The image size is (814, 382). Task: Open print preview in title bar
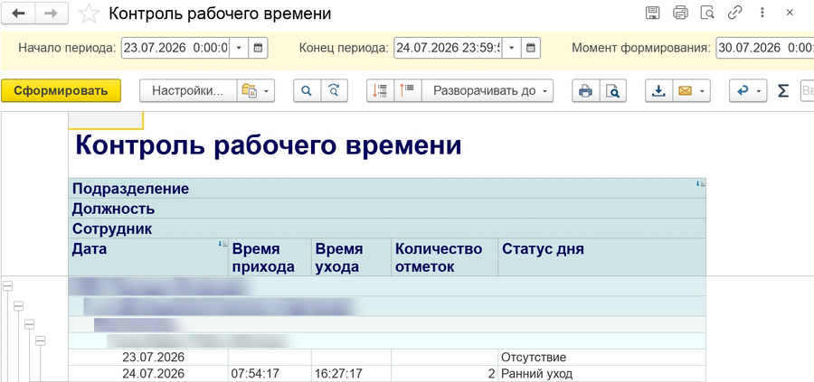pos(707,13)
